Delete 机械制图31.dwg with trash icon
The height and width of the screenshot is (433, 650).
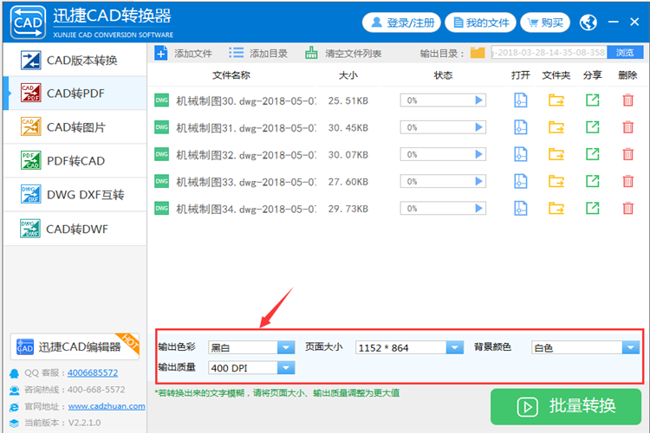click(x=628, y=127)
